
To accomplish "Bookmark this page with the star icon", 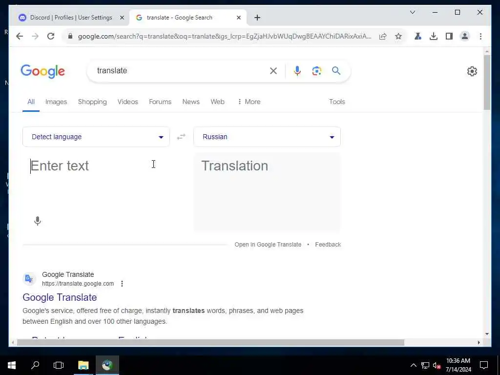I will tap(398, 36).
